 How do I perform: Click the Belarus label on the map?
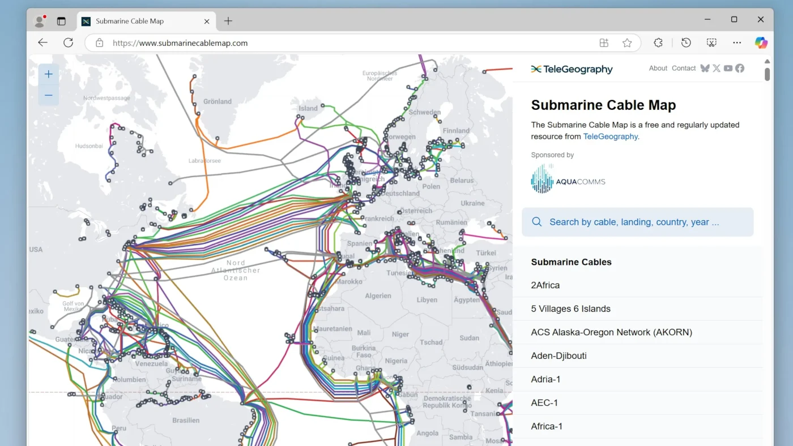point(462,181)
